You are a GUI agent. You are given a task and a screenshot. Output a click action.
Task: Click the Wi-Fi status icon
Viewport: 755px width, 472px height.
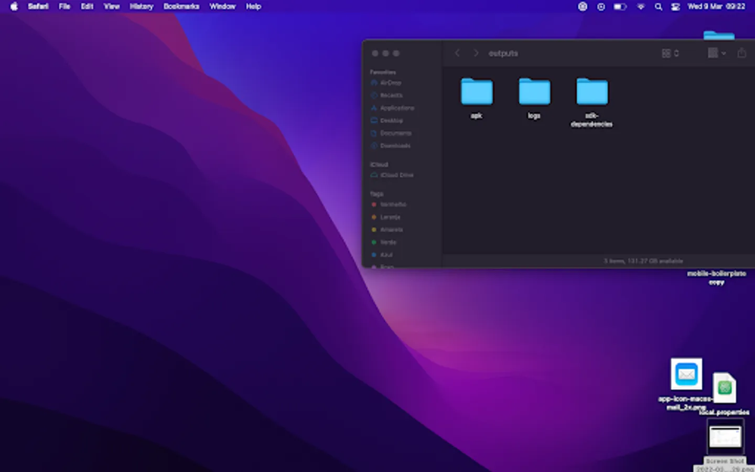click(640, 7)
